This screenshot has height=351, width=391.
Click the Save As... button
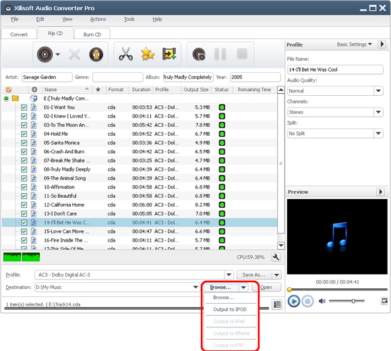click(254, 275)
